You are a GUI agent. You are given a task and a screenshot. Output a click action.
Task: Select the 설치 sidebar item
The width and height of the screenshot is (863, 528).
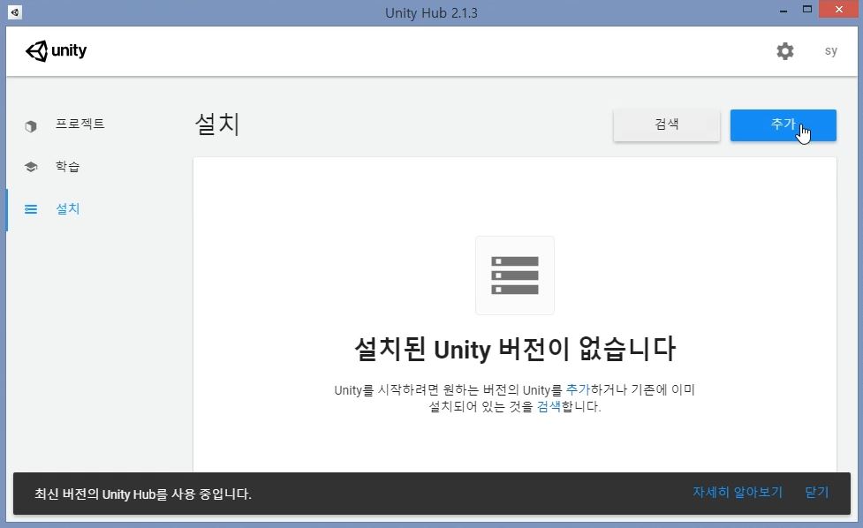pyautogui.click(x=68, y=208)
